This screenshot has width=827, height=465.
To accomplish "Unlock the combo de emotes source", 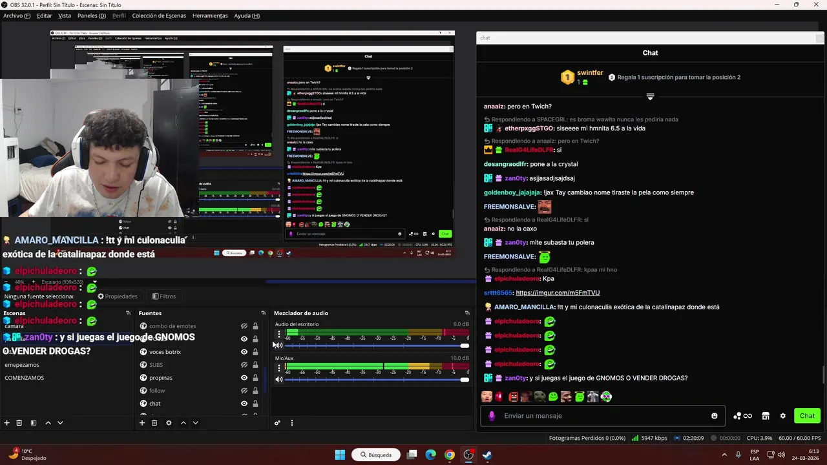I will click(x=255, y=326).
